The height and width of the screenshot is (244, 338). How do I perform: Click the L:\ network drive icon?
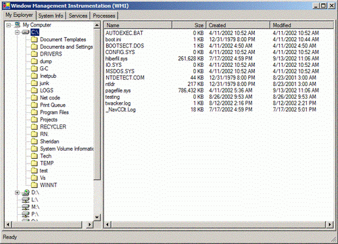pyautogui.click(x=26, y=200)
